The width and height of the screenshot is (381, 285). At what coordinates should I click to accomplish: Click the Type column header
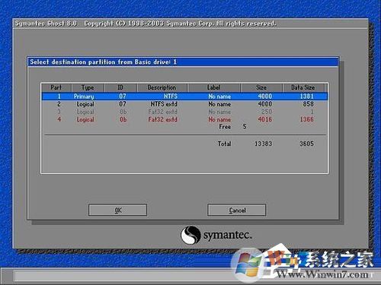(x=88, y=87)
